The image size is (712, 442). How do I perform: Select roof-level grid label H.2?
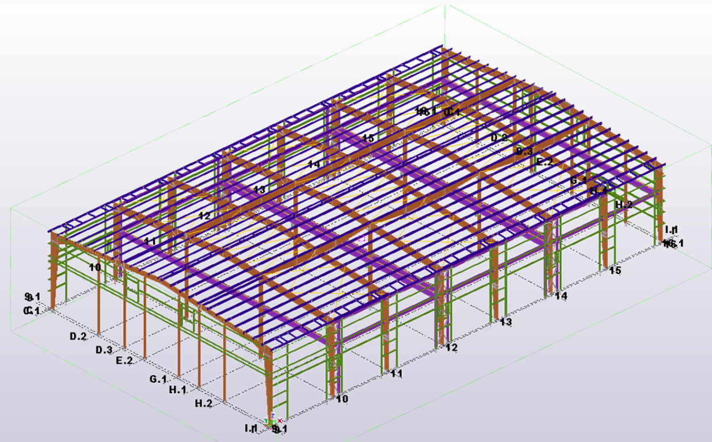(624, 204)
